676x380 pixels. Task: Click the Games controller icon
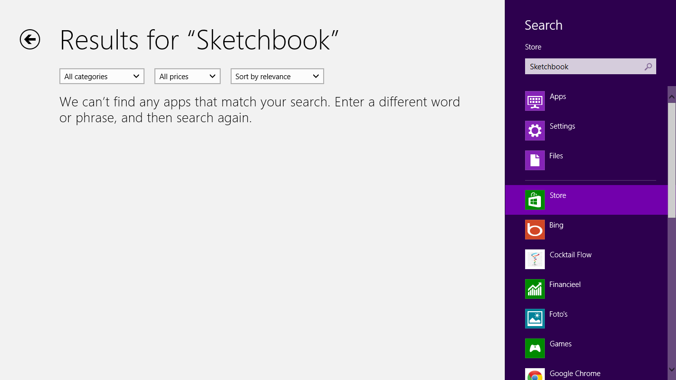(535, 348)
